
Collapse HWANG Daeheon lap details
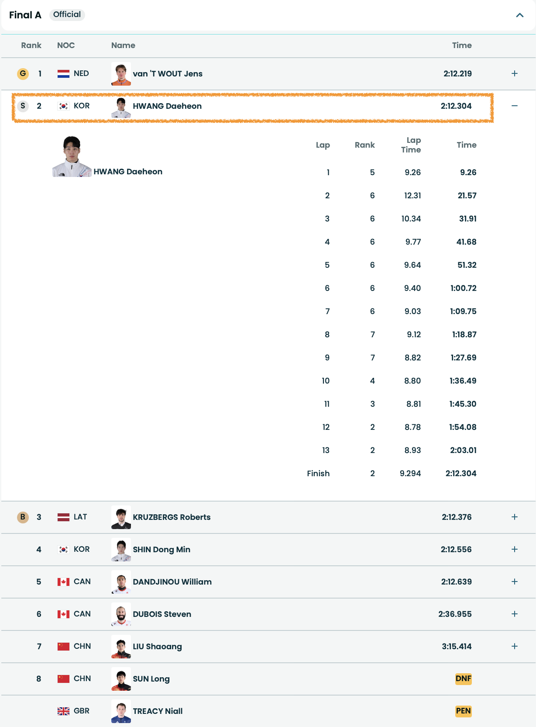(x=515, y=106)
